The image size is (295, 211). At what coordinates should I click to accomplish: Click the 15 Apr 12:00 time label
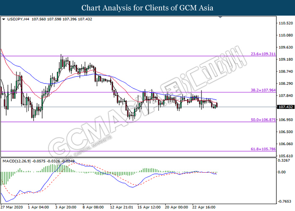[x=149, y=207]
